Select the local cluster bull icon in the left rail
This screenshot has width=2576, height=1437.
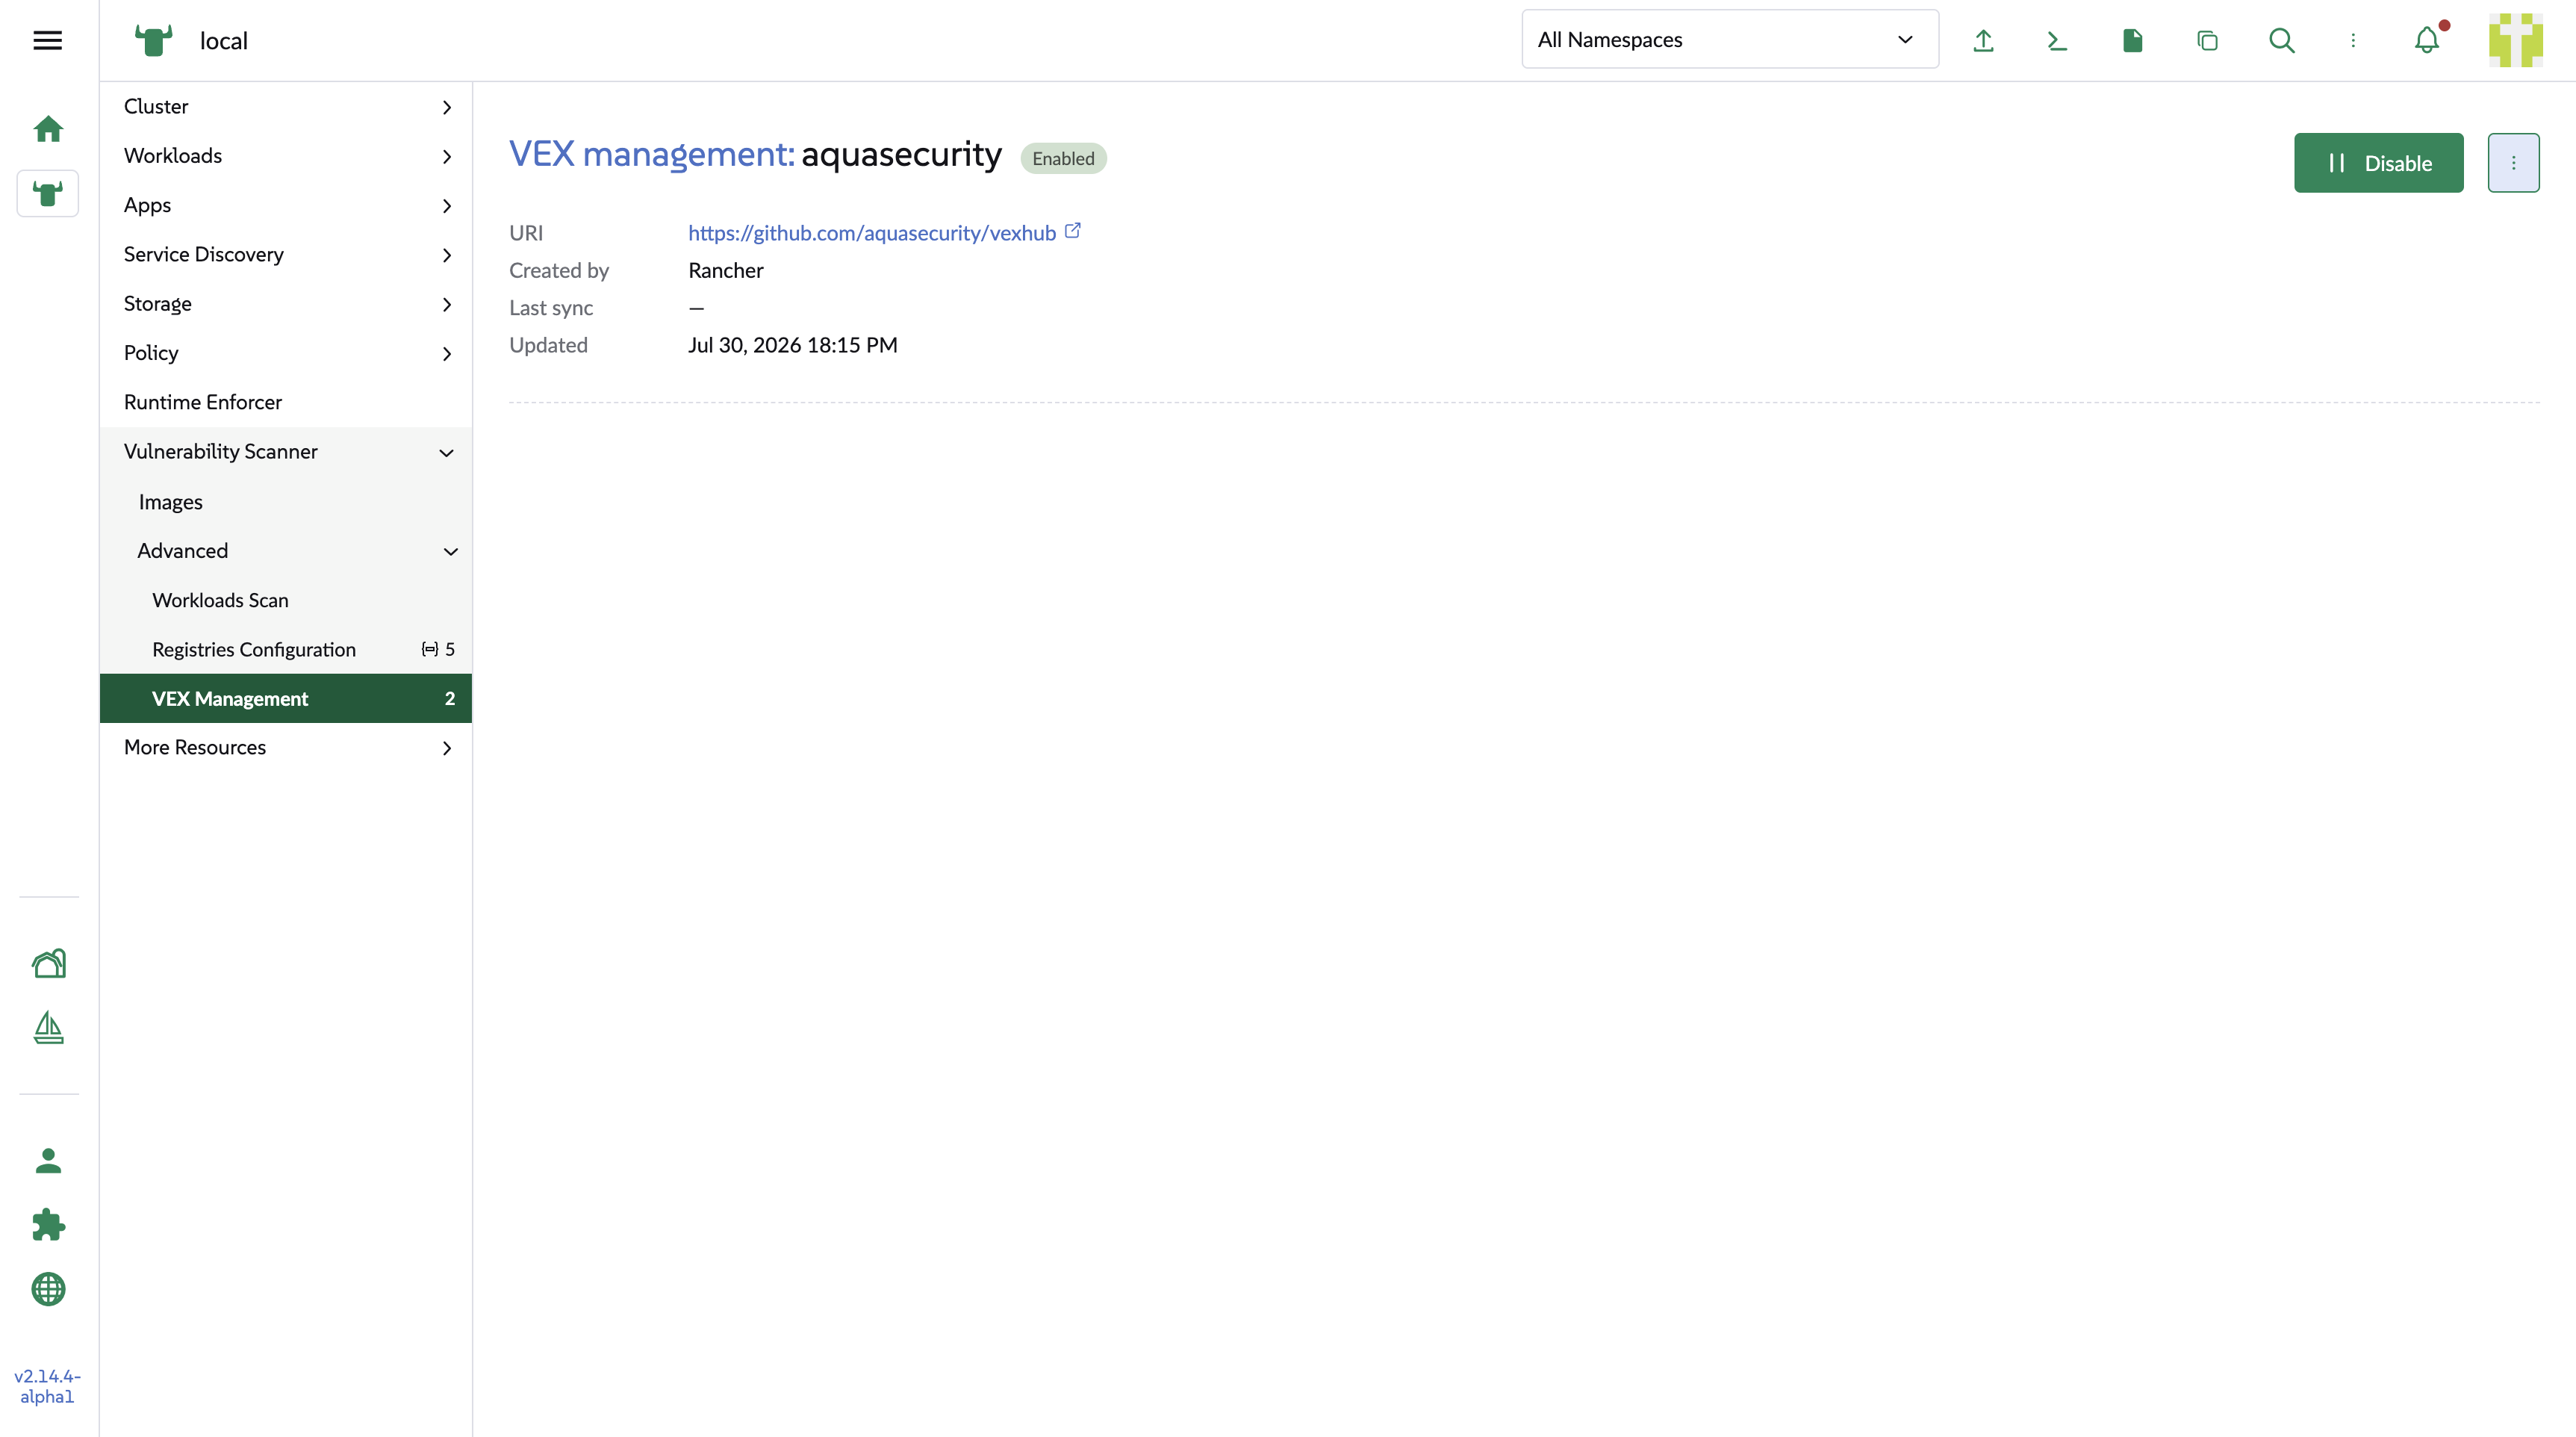[x=48, y=193]
